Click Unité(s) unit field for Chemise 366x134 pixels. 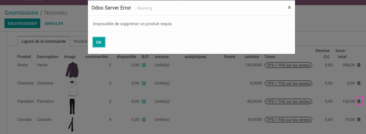point(162,83)
